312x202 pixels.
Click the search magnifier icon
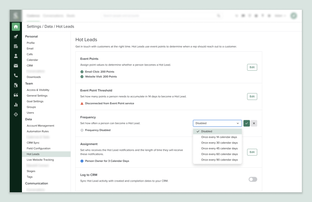219,16
